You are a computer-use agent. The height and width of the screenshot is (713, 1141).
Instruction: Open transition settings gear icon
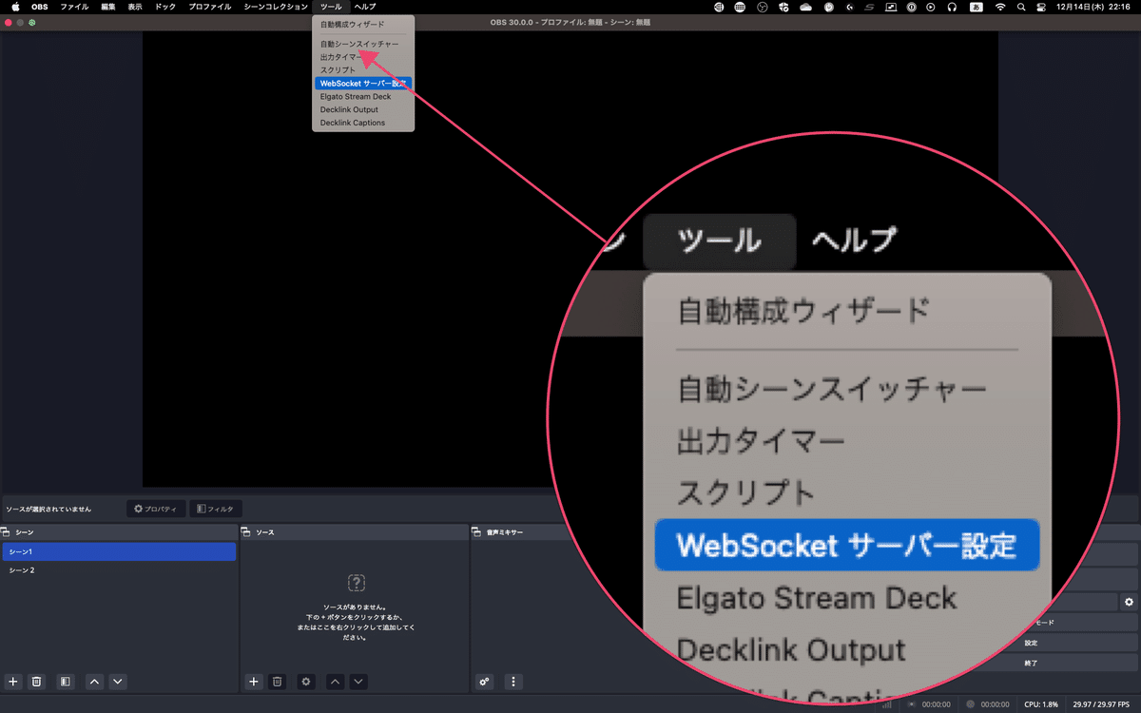[x=1129, y=602]
